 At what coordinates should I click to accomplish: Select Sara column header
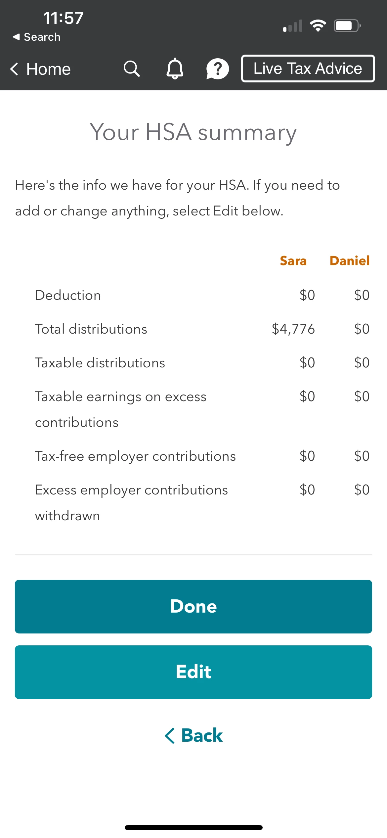(293, 261)
